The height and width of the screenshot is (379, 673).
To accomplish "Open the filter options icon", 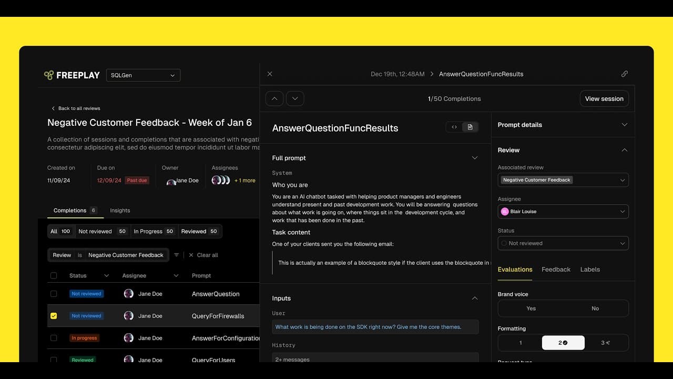I will click(177, 255).
